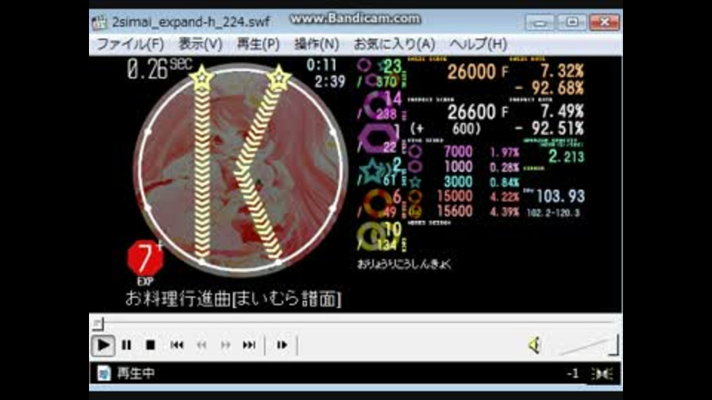Click the right yellow star note
This screenshot has width=712, height=400.
pyautogui.click(x=278, y=78)
